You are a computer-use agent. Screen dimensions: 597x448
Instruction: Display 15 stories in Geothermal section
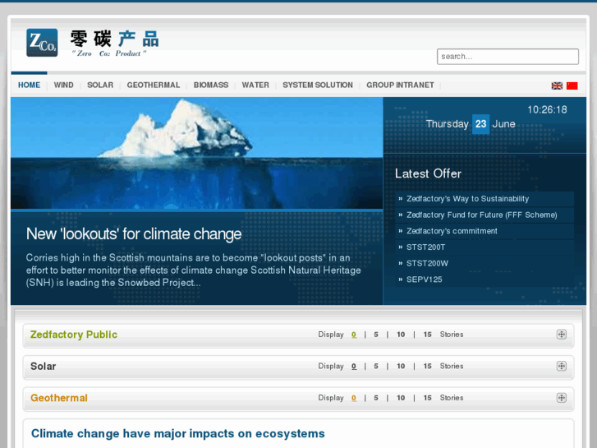coord(427,398)
